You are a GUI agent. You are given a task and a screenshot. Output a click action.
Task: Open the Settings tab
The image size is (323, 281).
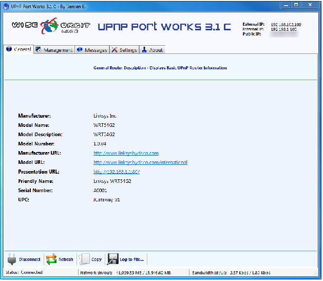[x=124, y=50]
